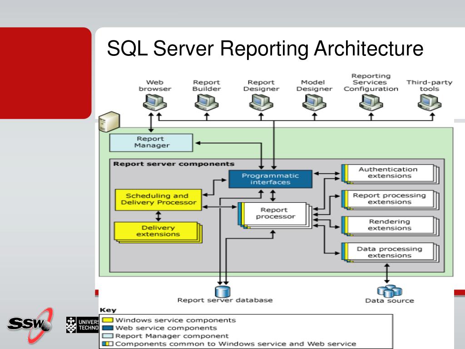Screen dimensions: 465x349
Task: Click the Model Designer computer icon
Action: coord(314,103)
